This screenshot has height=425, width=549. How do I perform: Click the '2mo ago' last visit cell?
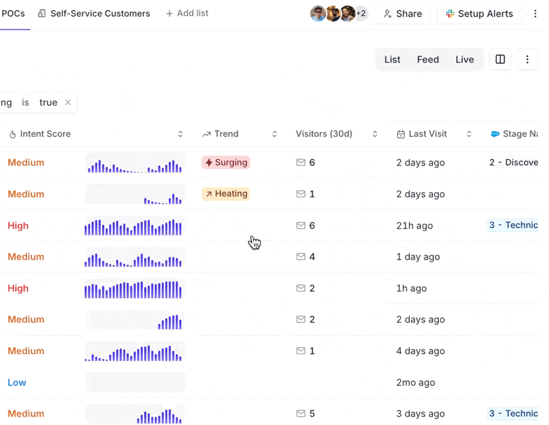[x=416, y=382]
